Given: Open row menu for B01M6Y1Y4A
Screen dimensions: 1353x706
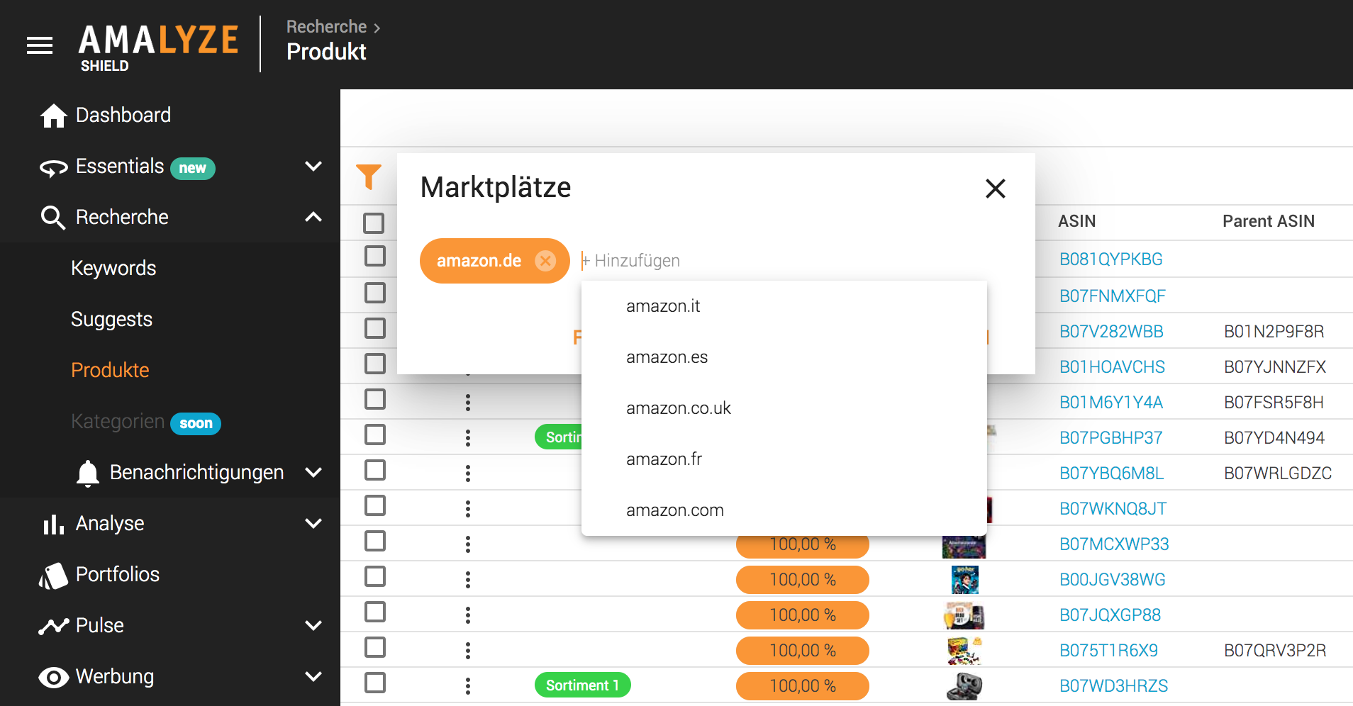Looking at the screenshot, I should [x=468, y=403].
